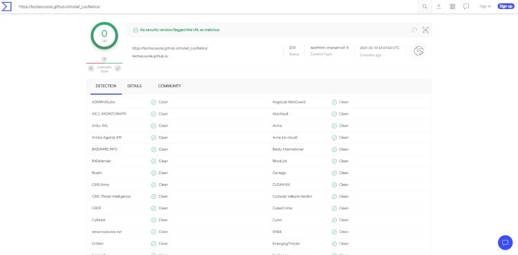The height and width of the screenshot is (255, 518).
Task: Click the CyberCrime vendor name
Action: pos(282,209)
